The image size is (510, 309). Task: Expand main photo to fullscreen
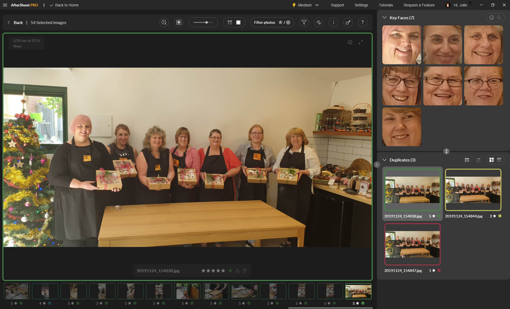[361, 42]
